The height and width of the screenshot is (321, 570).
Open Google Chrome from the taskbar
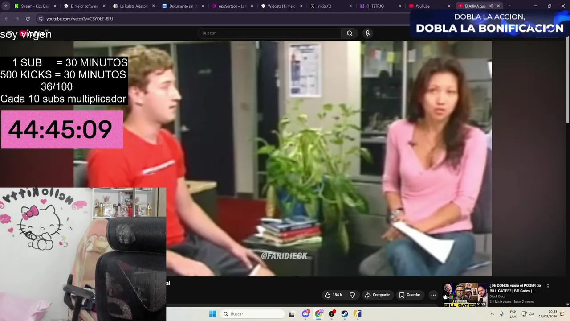point(318,314)
